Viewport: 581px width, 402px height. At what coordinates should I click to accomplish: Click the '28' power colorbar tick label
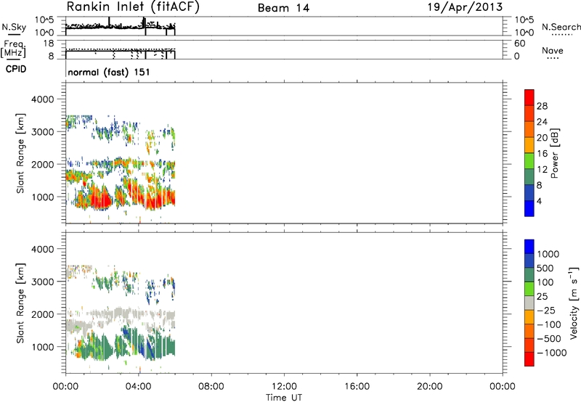coord(542,106)
